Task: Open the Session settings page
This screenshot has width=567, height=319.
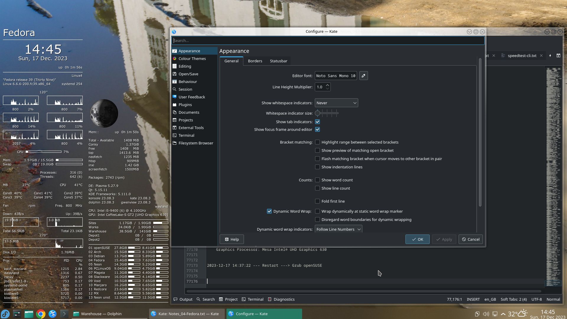Action: pyautogui.click(x=185, y=89)
